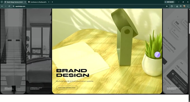
Task: Switch to the GitHub Contributors tab
Action: pos(38,2)
